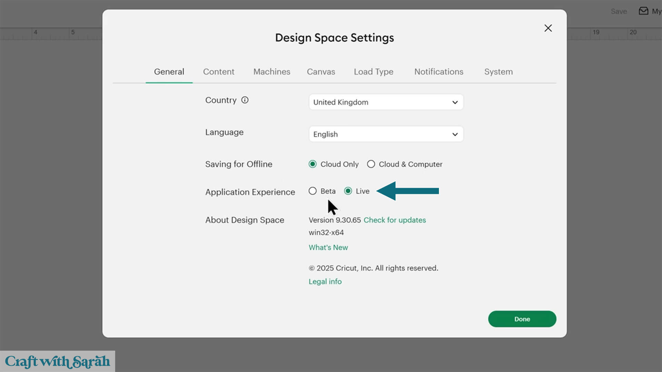This screenshot has height=372, width=662.
Task: Go to the Canvas tab
Action: 321,72
